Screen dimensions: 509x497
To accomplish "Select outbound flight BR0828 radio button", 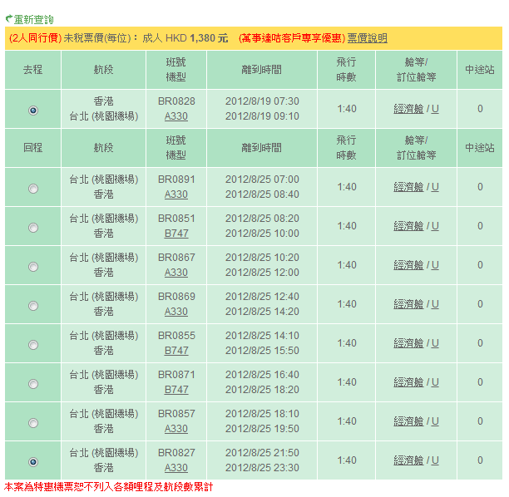I will [33, 110].
